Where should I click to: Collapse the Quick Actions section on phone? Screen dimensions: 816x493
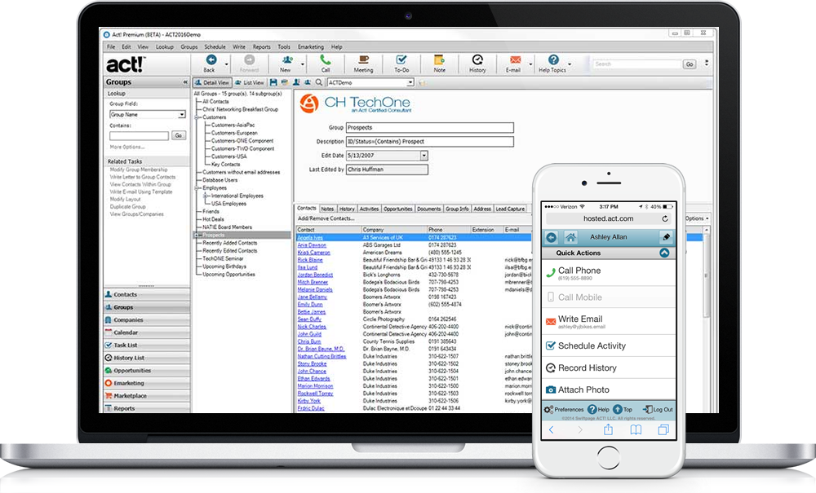point(664,253)
